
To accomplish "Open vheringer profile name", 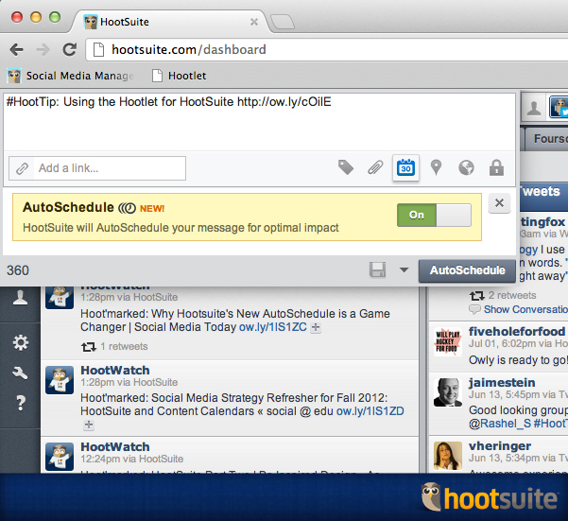I will coord(500,446).
